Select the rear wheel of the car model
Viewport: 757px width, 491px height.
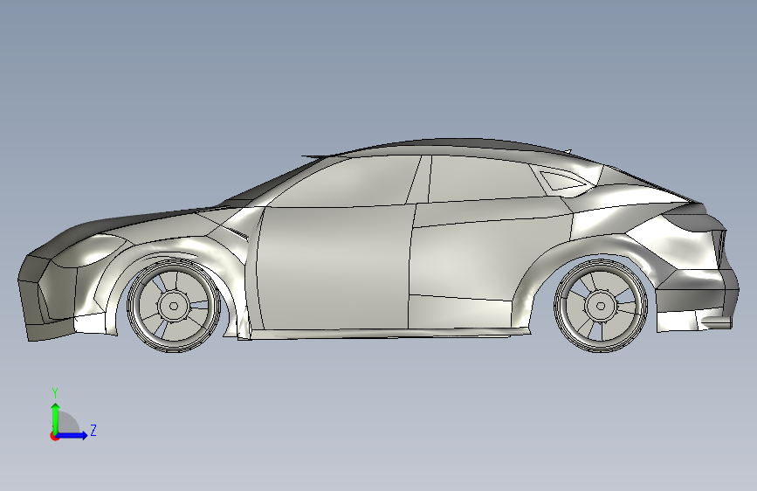pyautogui.click(x=601, y=306)
